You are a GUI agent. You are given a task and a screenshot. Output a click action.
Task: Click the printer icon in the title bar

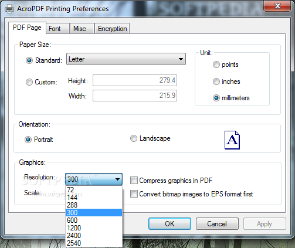[x=9, y=9]
